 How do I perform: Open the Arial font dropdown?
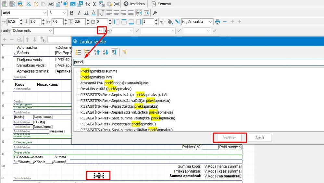tap(24, 13)
